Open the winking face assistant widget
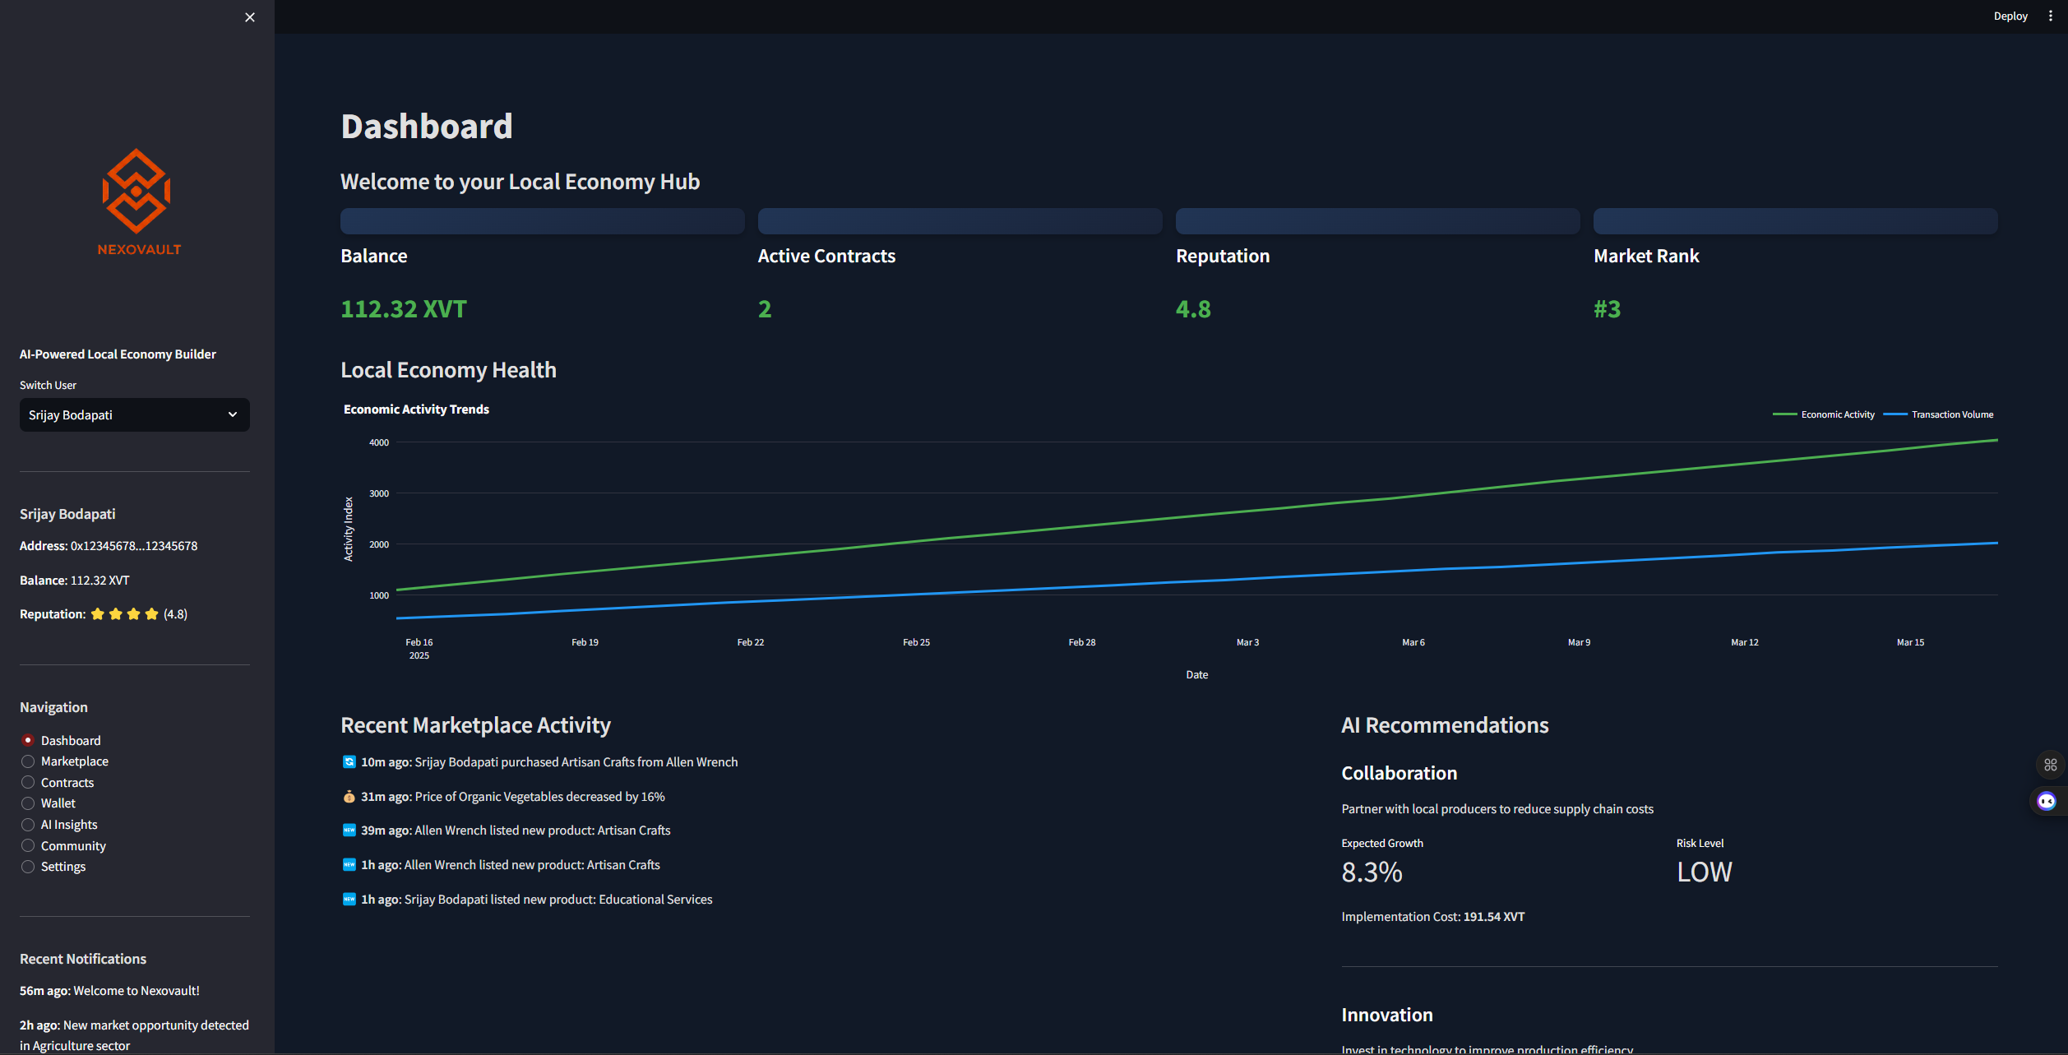The width and height of the screenshot is (2068, 1055). 2047,801
